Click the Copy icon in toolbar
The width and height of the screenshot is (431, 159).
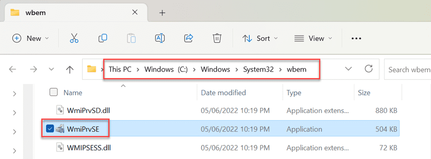(103, 38)
